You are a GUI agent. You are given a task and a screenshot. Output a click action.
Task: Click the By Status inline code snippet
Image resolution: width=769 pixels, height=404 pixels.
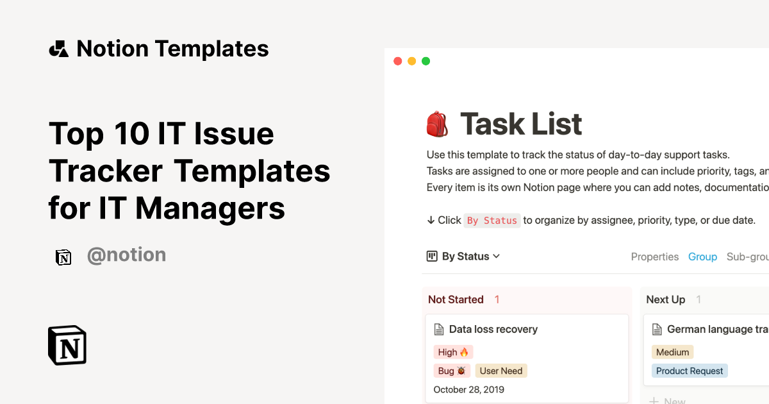click(x=492, y=221)
